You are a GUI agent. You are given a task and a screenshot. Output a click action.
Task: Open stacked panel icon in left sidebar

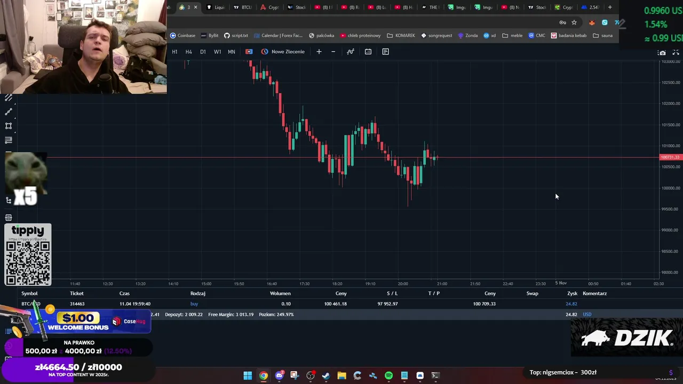click(x=9, y=218)
